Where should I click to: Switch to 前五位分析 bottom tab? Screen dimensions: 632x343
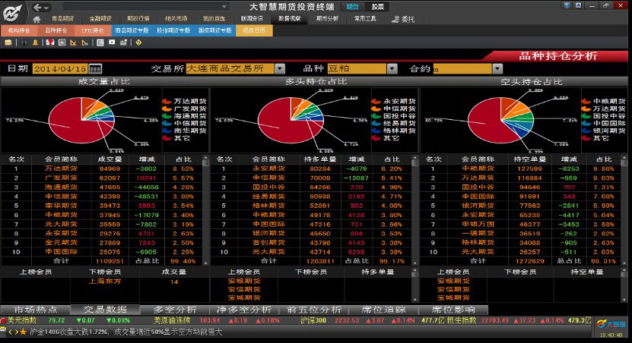pyautogui.click(x=313, y=310)
